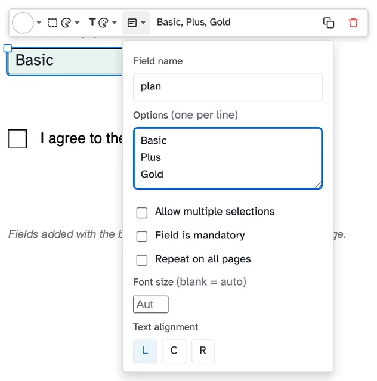The image size is (377, 381).
Task: Click the field properties form icon
Action: (132, 23)
